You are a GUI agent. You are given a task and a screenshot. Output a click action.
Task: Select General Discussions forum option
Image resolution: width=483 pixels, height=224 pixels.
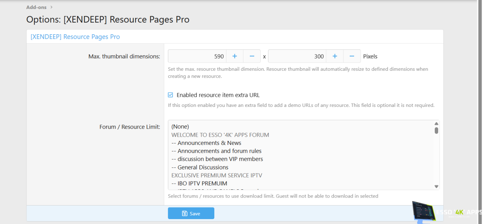200,167
